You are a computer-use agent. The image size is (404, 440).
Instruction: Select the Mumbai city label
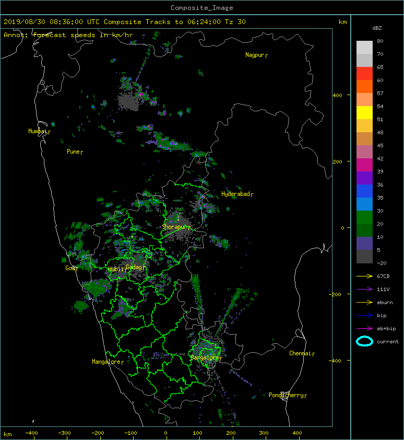pyautogui.click(x=38, y=131)
